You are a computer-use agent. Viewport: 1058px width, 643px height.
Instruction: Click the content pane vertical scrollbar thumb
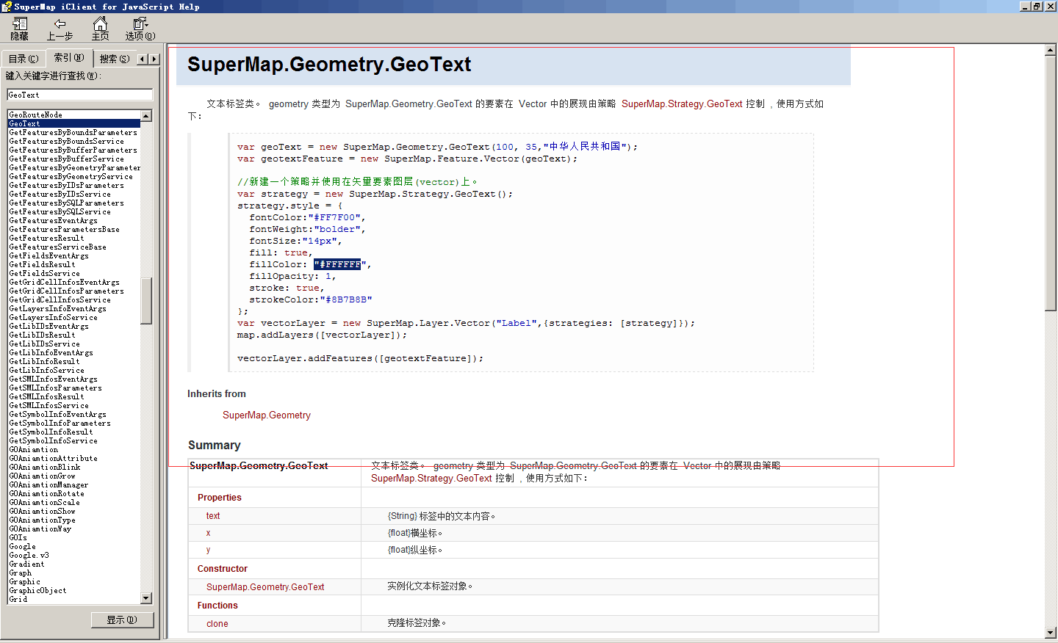(1050, 184)
